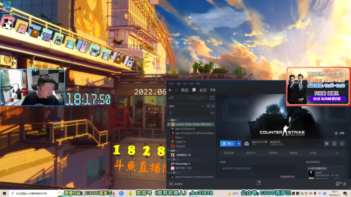Close the stream ad banner

[x=347, y=84]
